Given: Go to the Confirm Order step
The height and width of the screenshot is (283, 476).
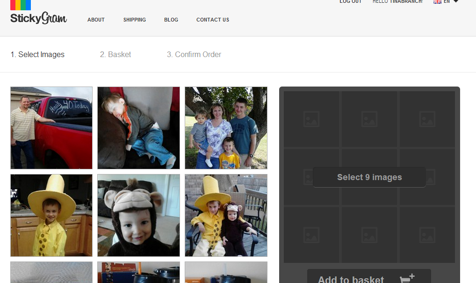Looking at the screenshot, I should click(194, 55).
